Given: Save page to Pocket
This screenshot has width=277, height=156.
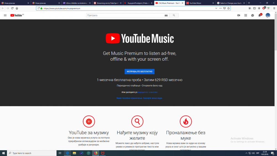Looking at the screenshot, I should tap(224, 8).
